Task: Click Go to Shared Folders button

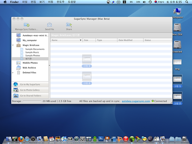Action: 30,96
